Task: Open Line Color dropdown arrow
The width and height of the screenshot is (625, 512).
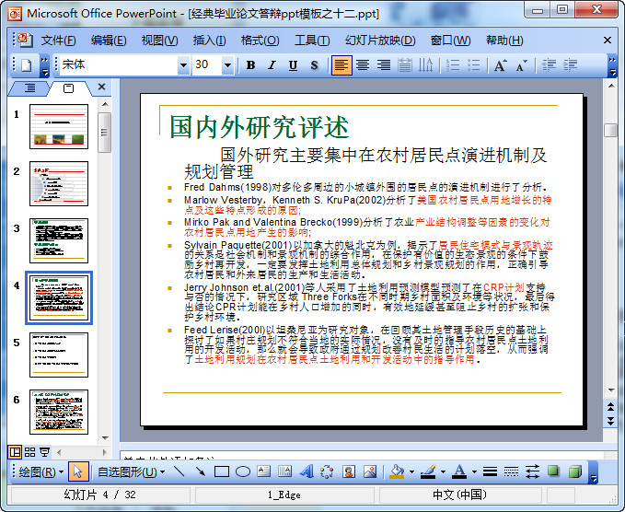Action: pyautogui.click(x=444, y=472)
